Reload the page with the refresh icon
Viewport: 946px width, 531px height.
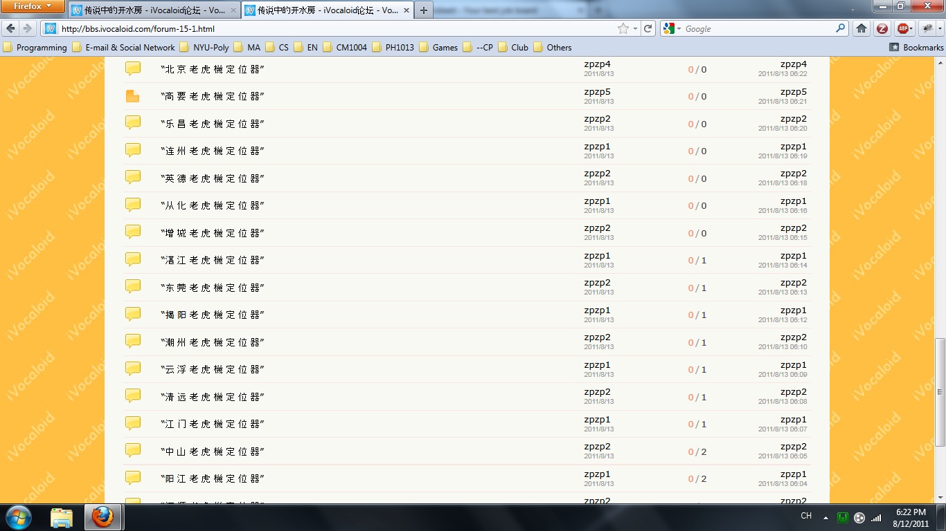tap(648, 28)
